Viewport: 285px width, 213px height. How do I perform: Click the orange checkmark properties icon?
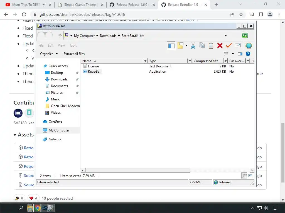(x=229, y=45)
